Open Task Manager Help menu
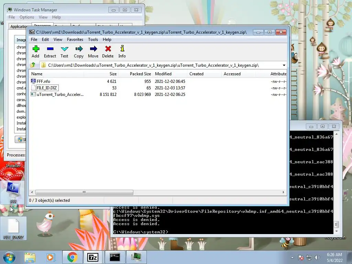Viewport: 352px width, 264px height. pos(56,17)
